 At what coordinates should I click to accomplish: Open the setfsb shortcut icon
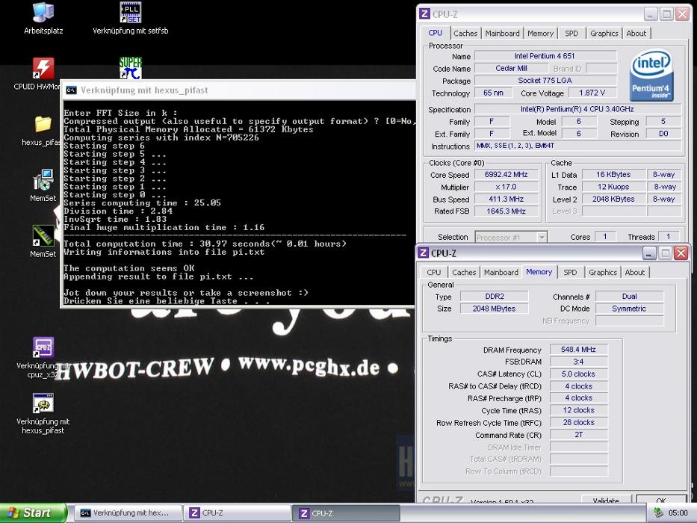pyautogui.click(x=130, y=13)
